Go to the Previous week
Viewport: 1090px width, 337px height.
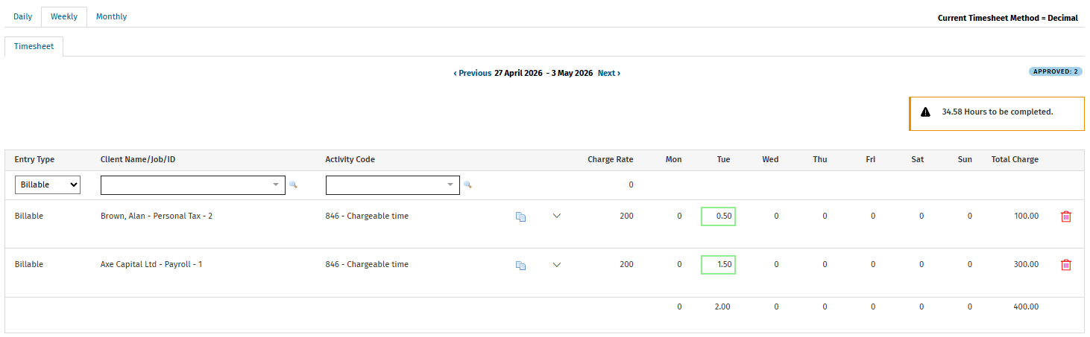(473, 74)
